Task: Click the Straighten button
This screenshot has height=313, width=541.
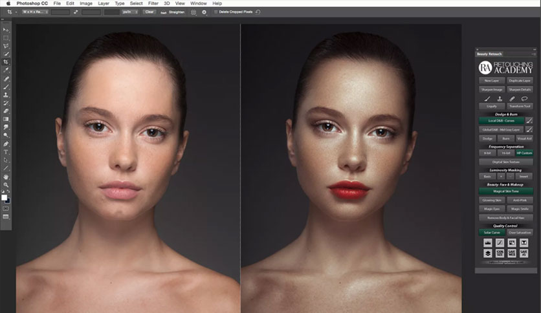Action: click(173, 12)
